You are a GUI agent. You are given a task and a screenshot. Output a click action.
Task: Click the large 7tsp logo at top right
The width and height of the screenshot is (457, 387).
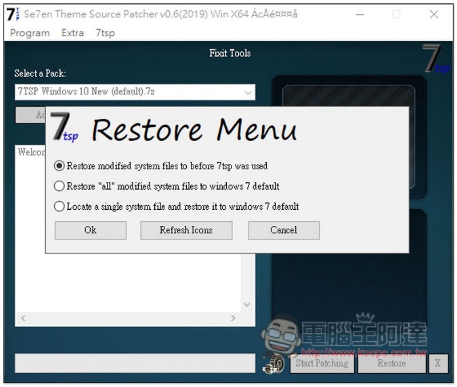pyautogui.click(x=436, y=59)
